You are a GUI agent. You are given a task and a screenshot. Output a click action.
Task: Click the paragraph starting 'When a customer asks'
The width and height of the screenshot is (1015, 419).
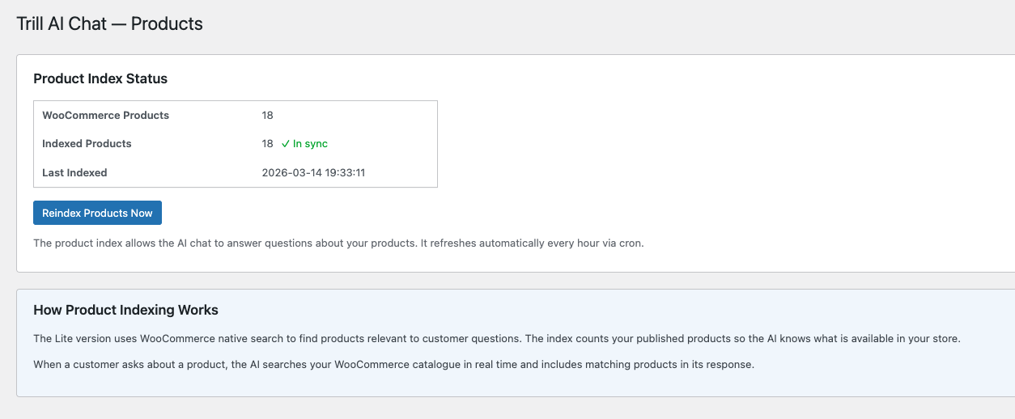pyautogui.click(x=393, y=364)
